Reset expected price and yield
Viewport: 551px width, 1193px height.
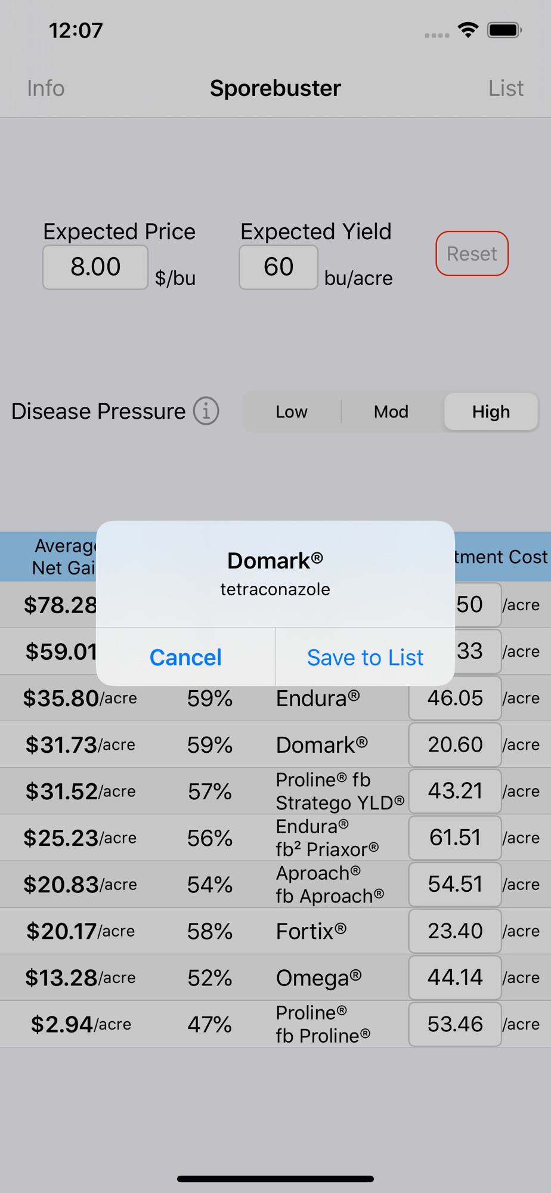coord(472,254)
